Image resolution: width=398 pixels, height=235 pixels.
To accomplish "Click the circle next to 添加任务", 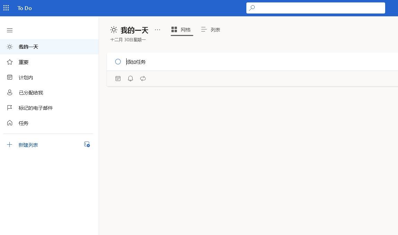I will click(118, 62).
